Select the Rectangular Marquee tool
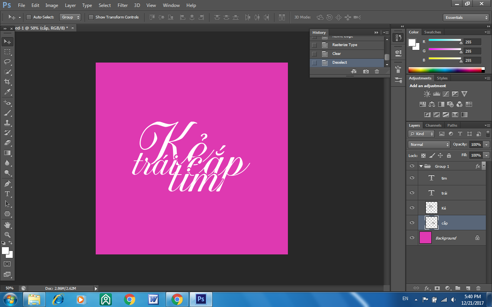Viewport: 492px width, 307px height. coord(7,51)
